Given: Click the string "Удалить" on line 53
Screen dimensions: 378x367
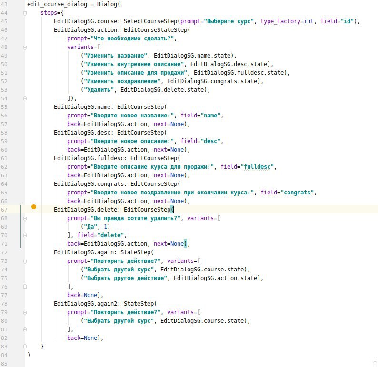Looking at the screenshot, I should tap(99, 90).
